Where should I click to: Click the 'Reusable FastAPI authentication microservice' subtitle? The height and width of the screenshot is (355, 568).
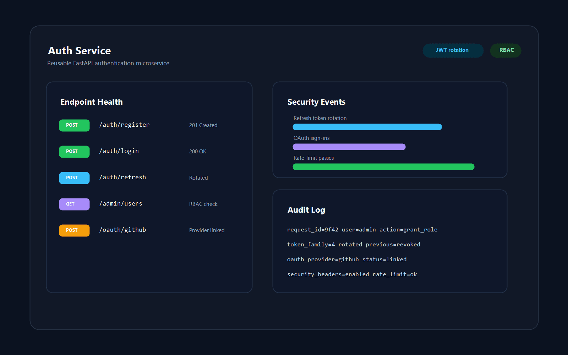tap(108, 63)
